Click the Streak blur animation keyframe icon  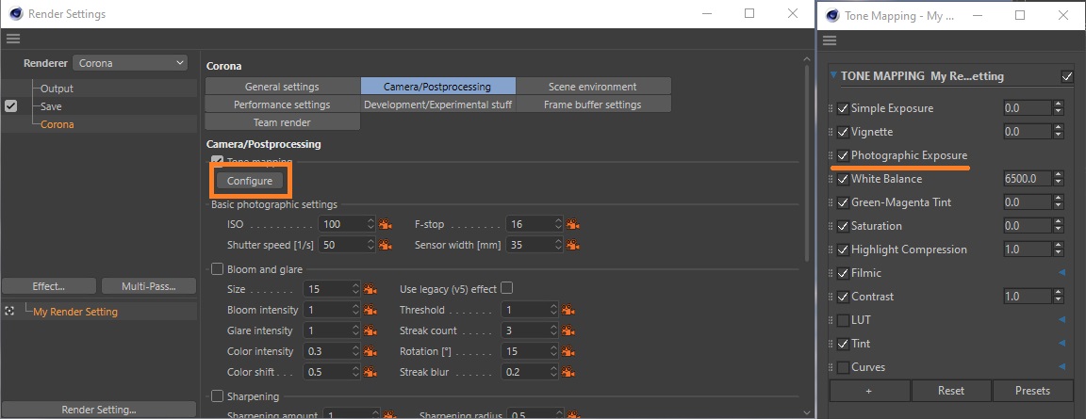[x=569, y=372]
